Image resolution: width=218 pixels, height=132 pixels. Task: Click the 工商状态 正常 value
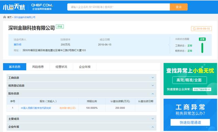[190, 45]
